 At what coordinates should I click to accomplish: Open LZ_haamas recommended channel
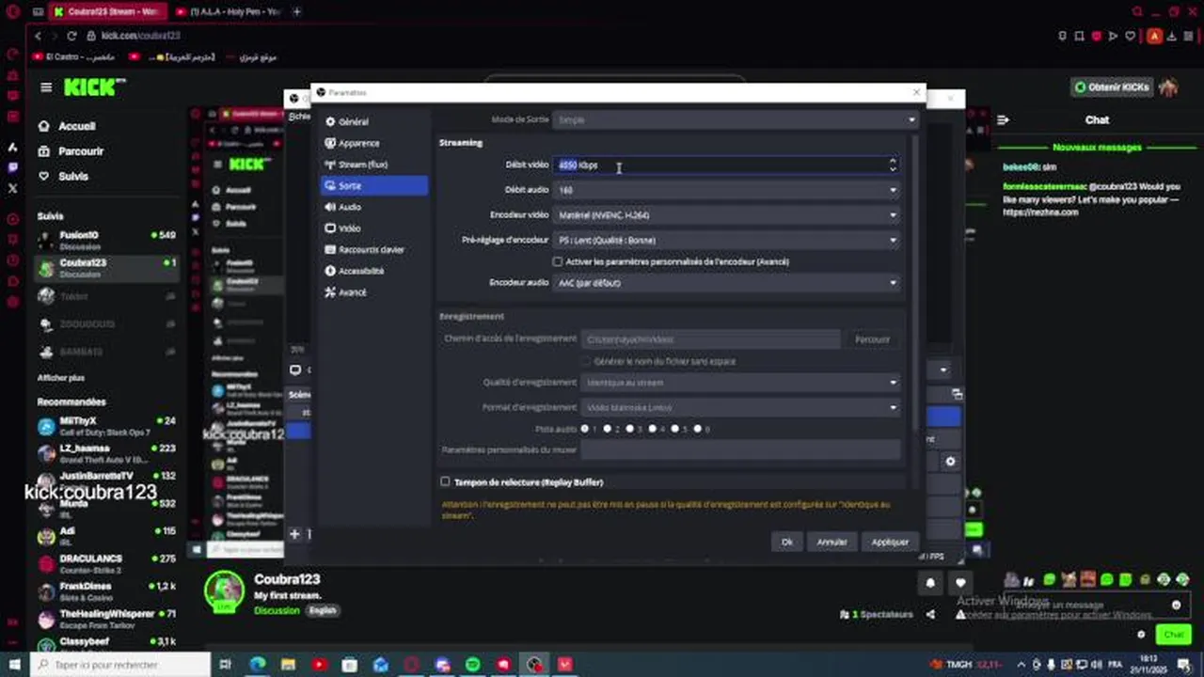(x=106, y=453)
